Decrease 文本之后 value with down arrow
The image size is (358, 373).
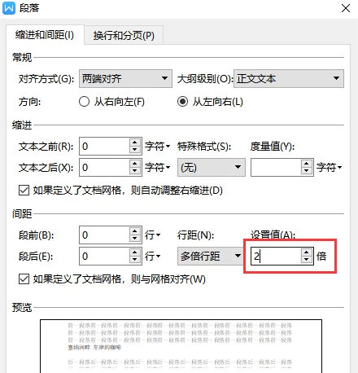[x=135, y=171]
